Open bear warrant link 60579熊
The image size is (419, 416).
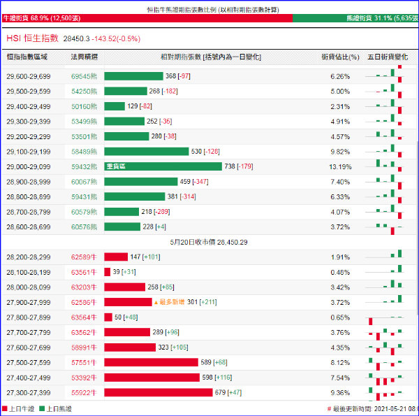(x=84, y=212)
